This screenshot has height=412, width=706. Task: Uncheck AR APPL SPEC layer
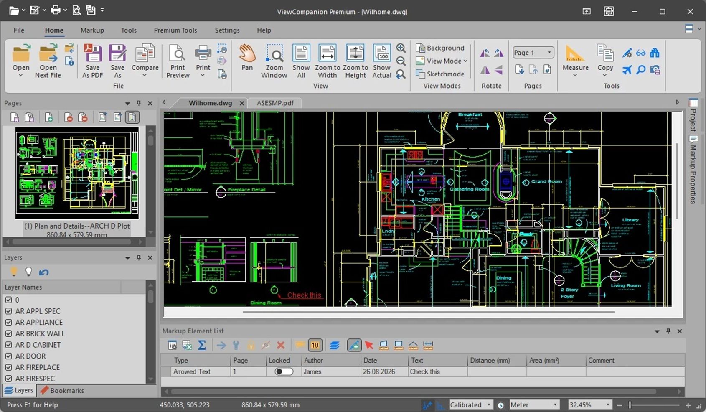click(x=8, y=311)
